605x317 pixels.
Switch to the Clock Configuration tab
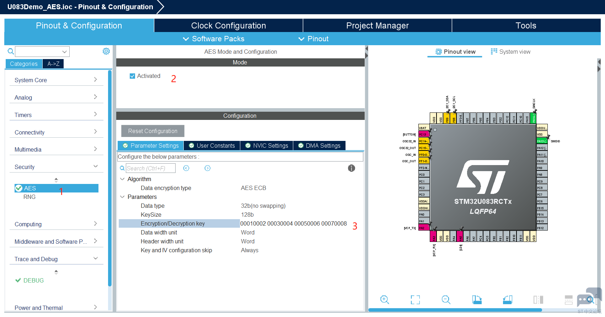pyautogui.click(x=229, y=26)
